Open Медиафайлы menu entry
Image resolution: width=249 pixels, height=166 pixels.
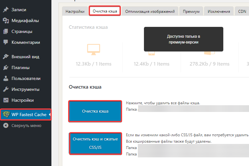coord(26,20)
